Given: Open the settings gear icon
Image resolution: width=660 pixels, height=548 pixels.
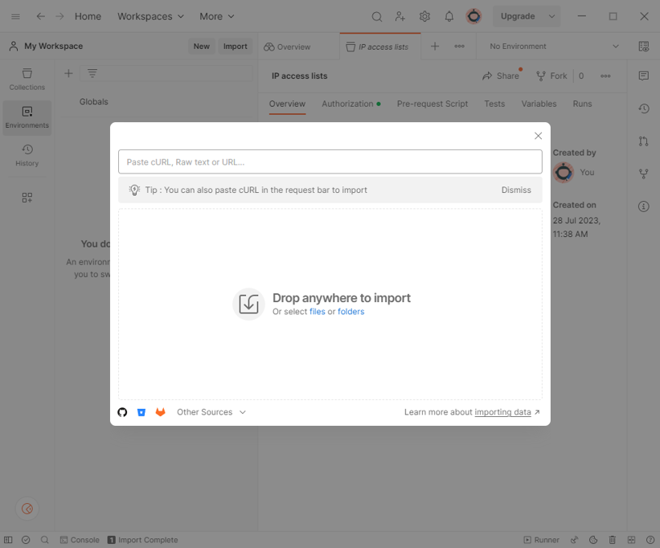Looking at the screenshot, I should point(424,16).
